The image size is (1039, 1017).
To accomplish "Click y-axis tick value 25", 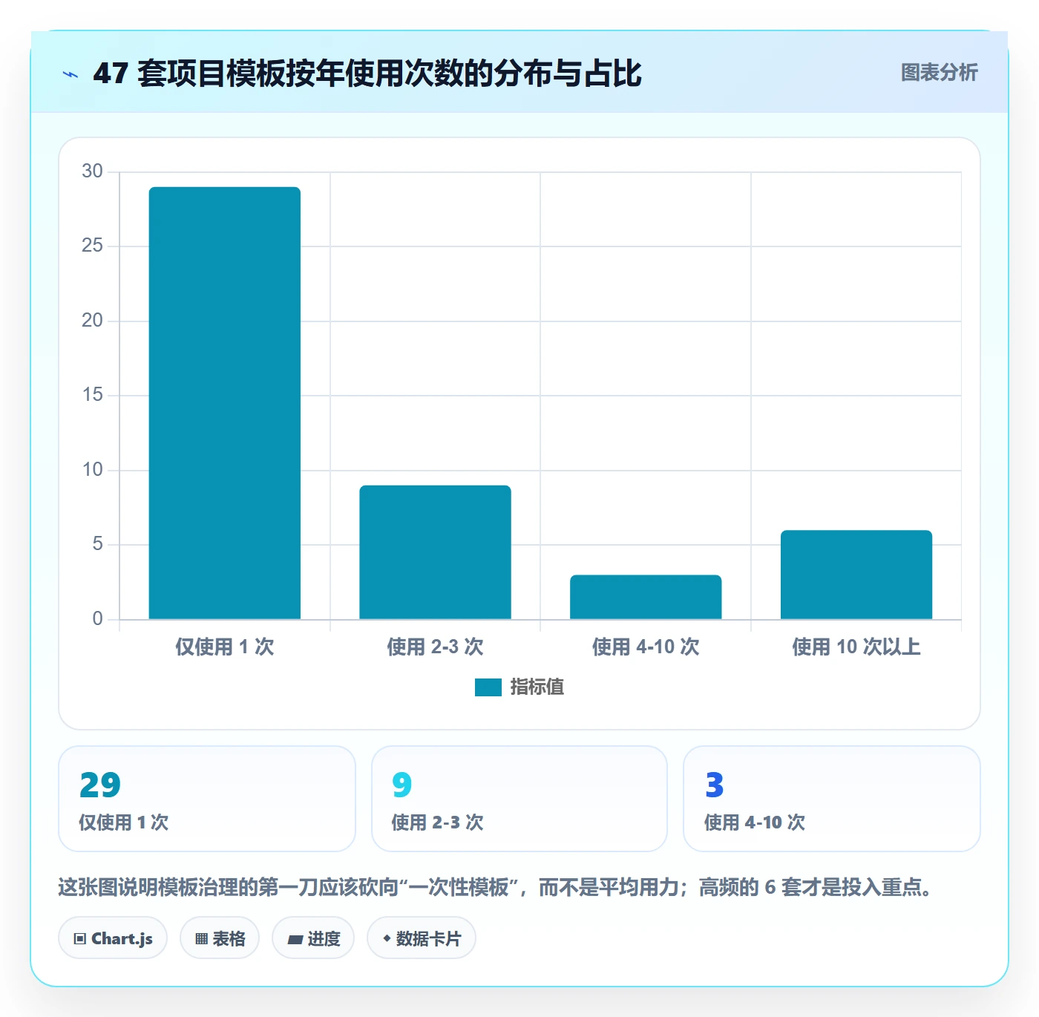I will pyautogui.click(x=92, y=246).
